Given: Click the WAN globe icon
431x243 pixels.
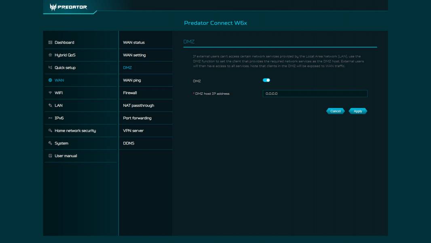Looking at the screenshot, I should click(50, 80).
